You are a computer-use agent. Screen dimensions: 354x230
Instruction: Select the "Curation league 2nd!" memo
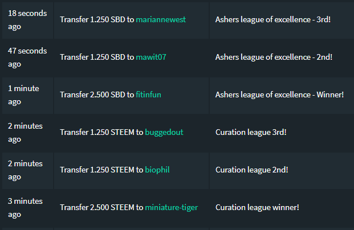251,170
